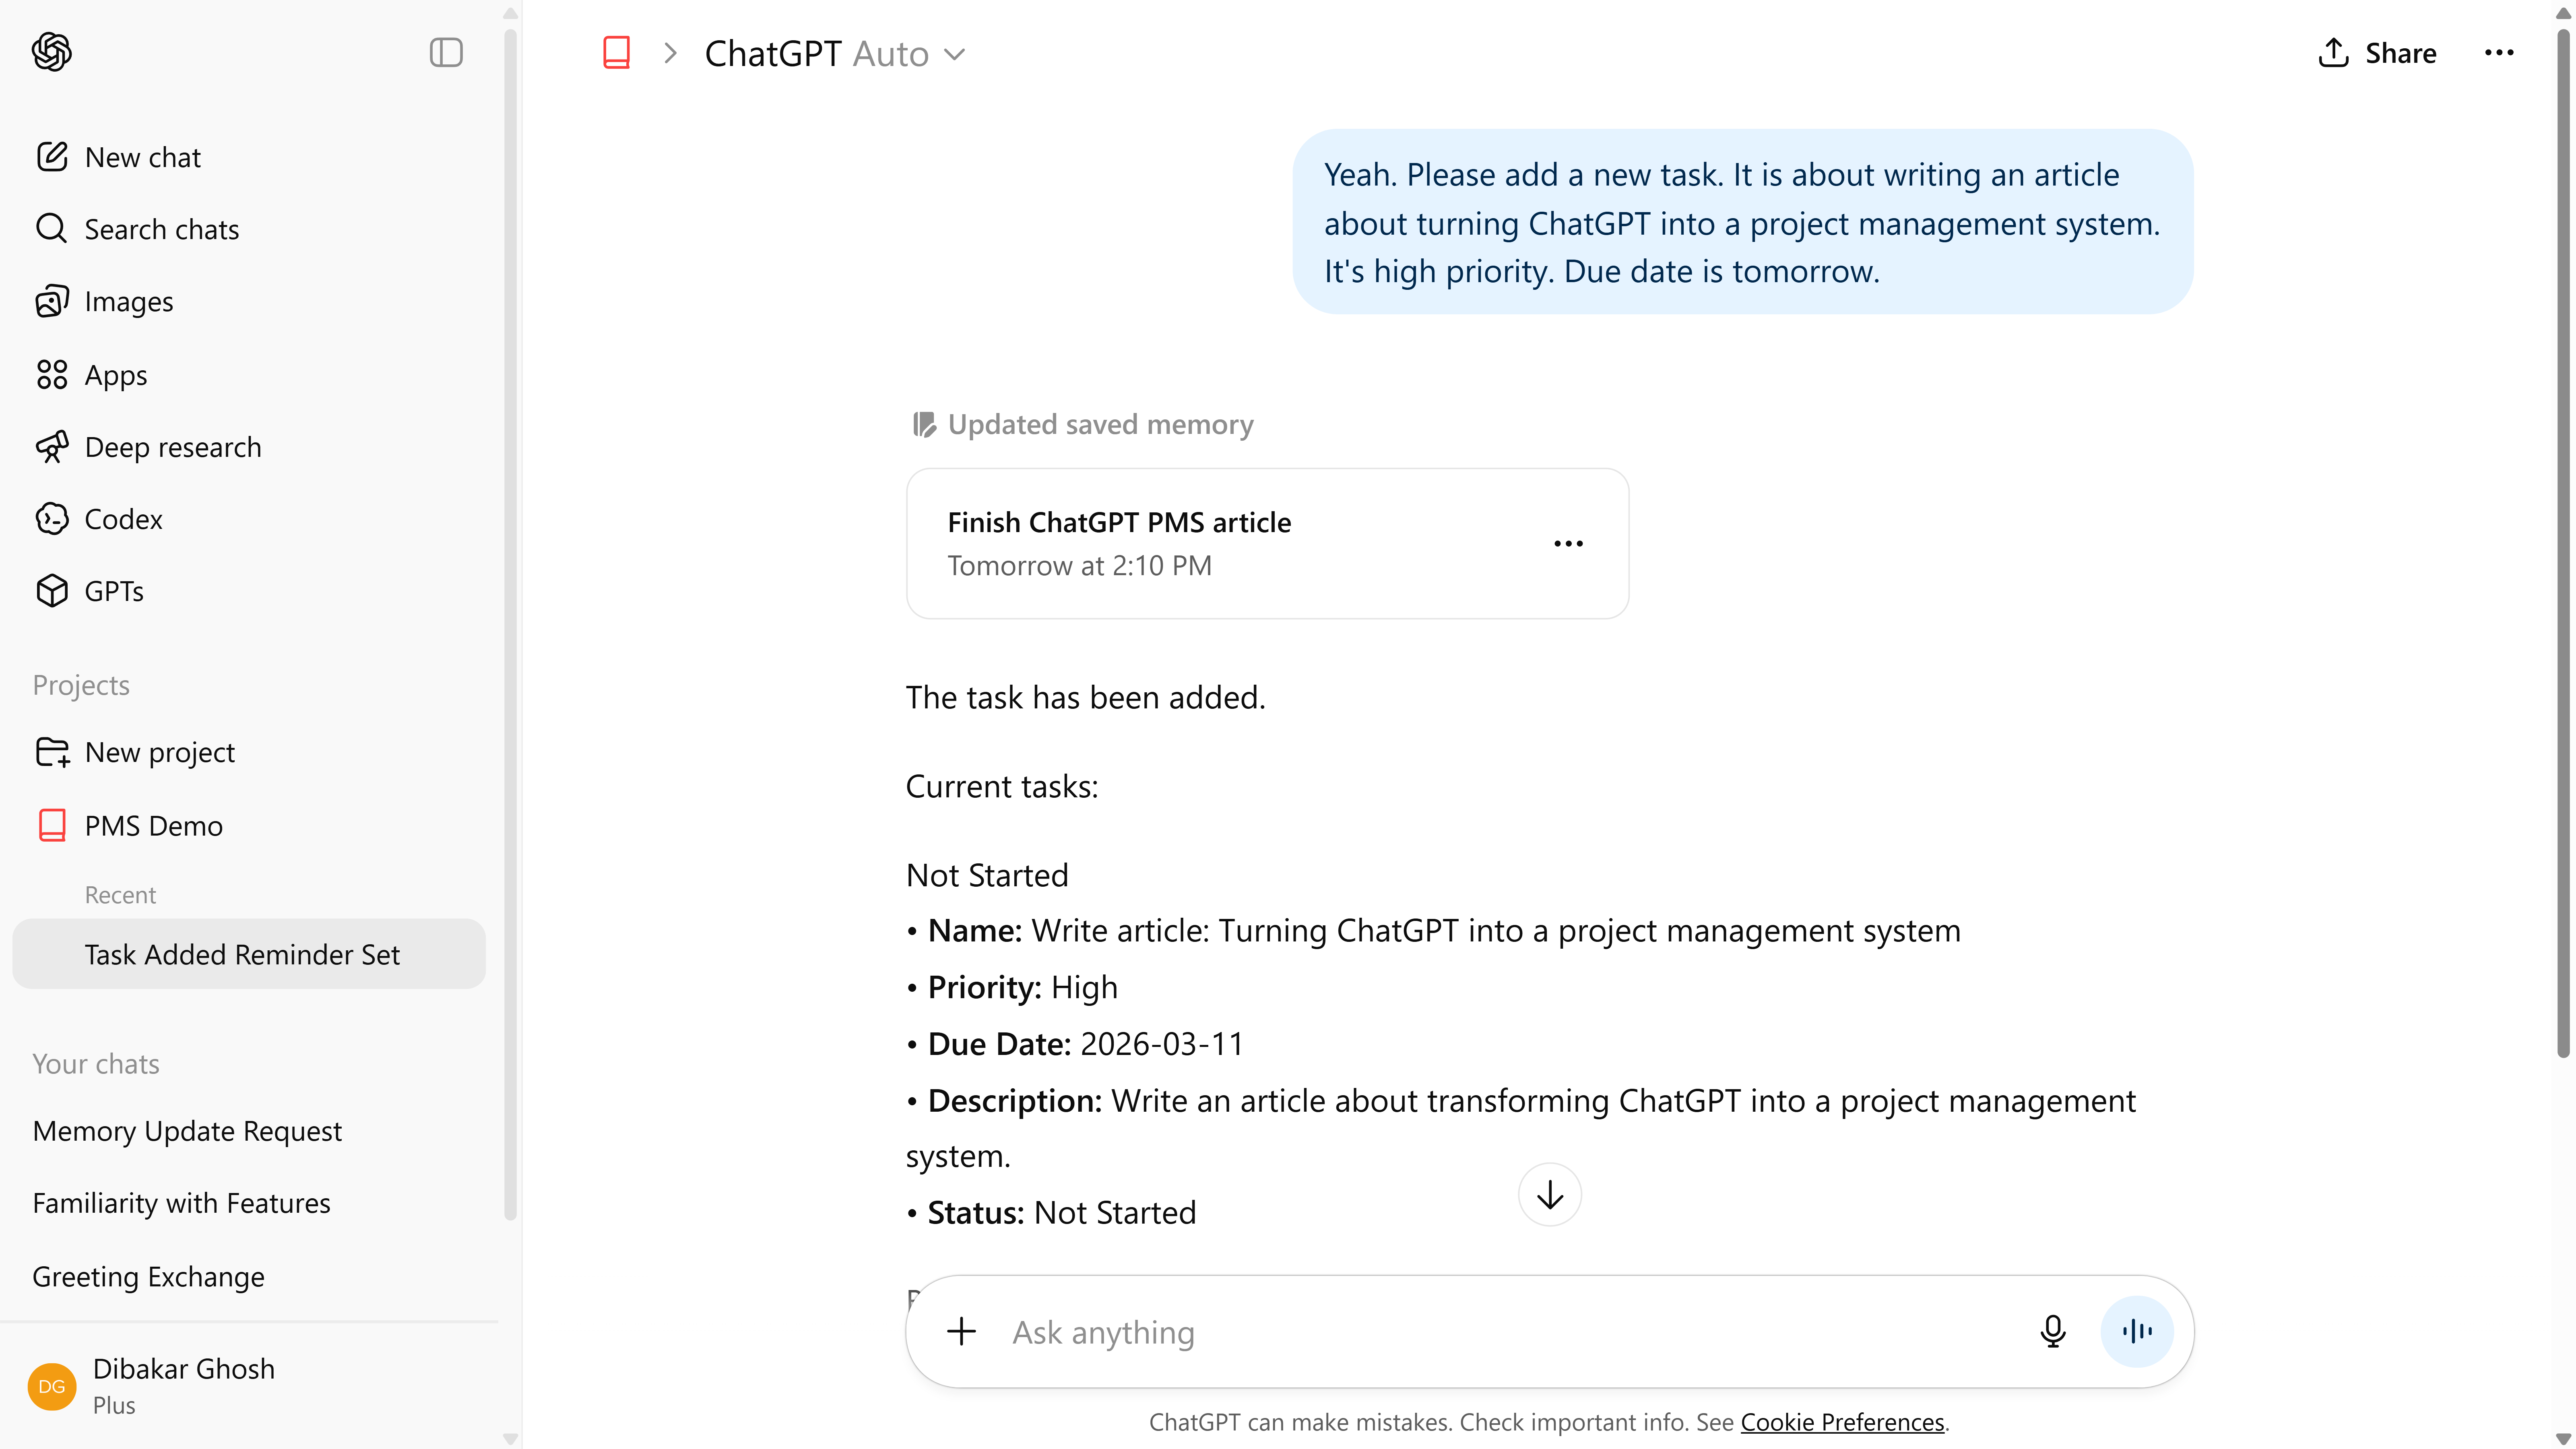The width and height of the screenshot is (2576, 1449).
Task: Open the Apps page
Action: (x=249, y=375)
